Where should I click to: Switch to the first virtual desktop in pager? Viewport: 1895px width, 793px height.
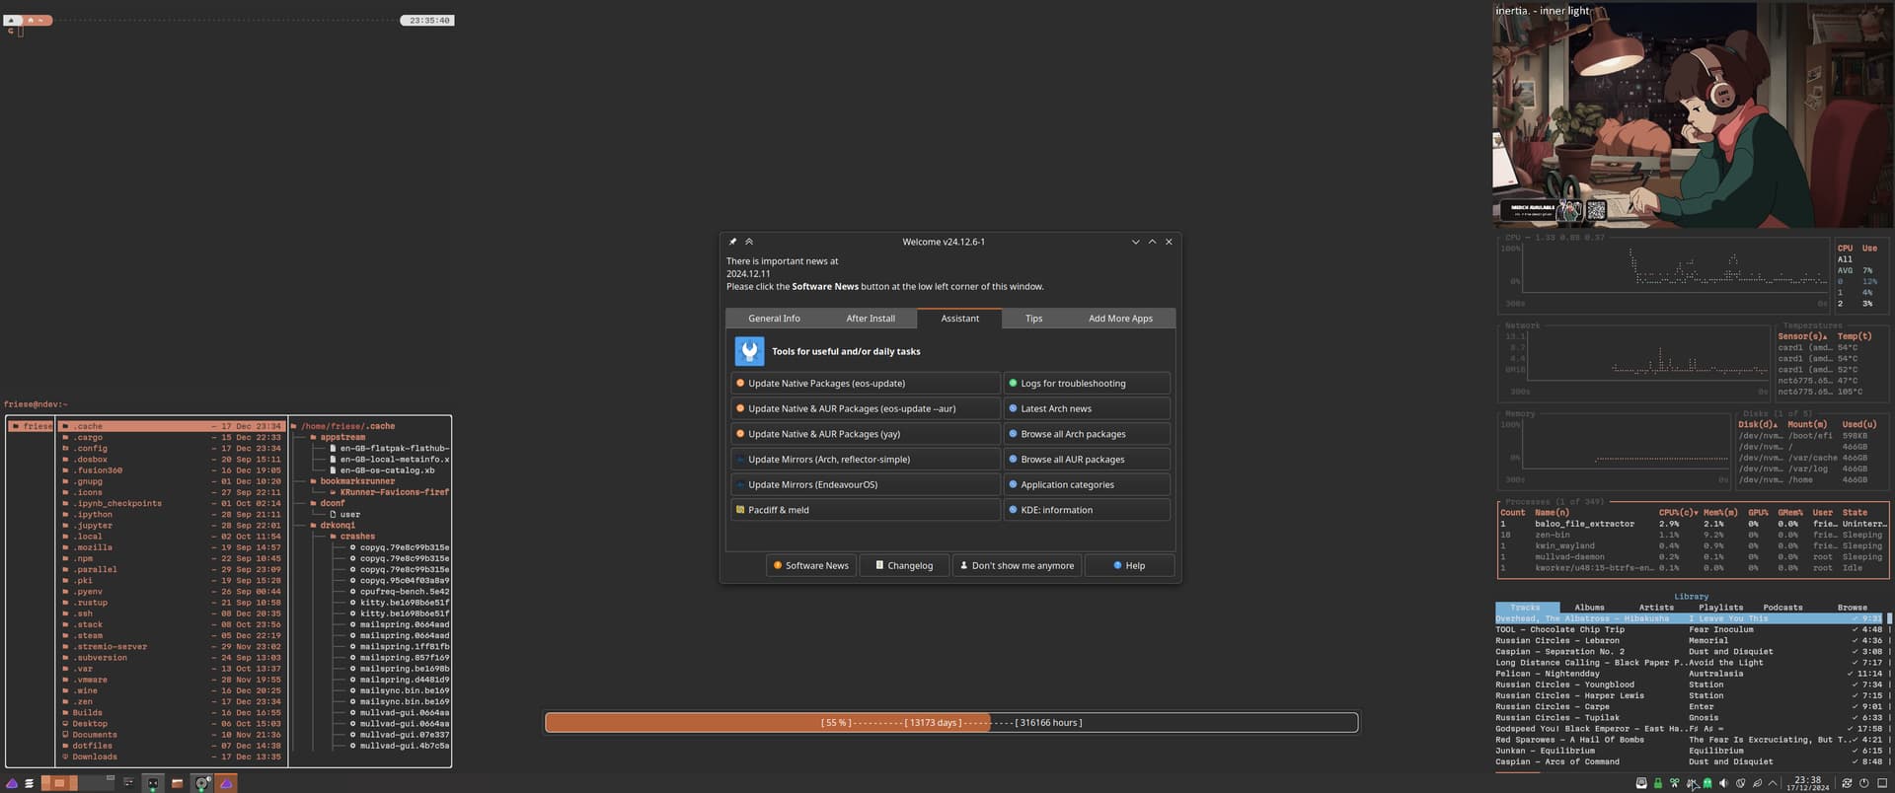click(x=59, y=783)
